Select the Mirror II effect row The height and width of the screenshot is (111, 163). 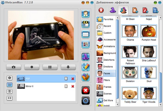(x=41, y=86)
